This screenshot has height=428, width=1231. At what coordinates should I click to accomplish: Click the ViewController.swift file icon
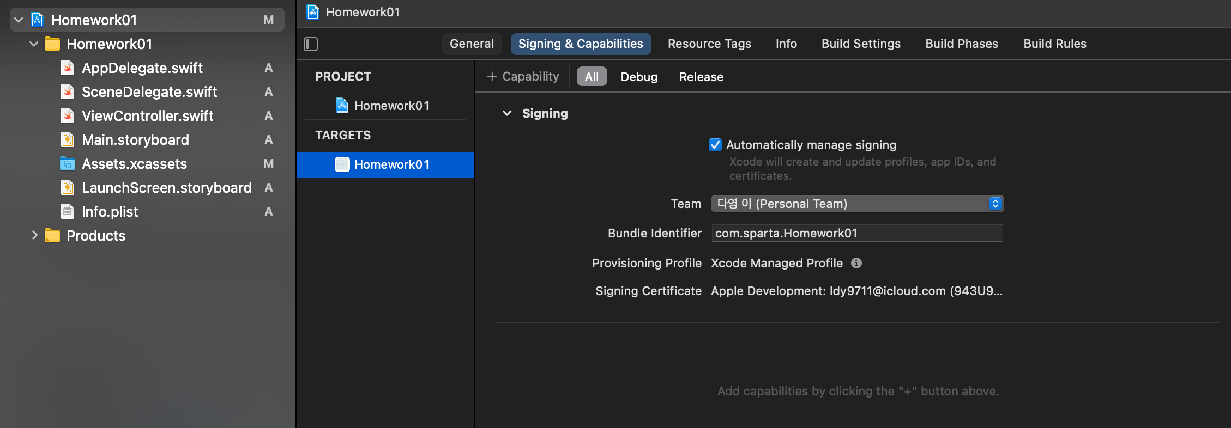coord(68,116)
